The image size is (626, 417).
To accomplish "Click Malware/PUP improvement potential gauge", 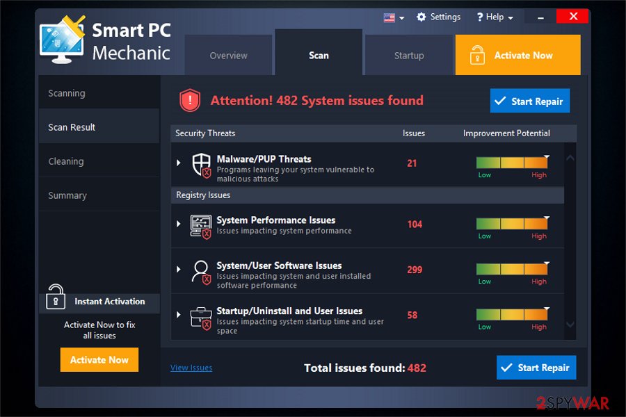I will (x=512, y=163).
